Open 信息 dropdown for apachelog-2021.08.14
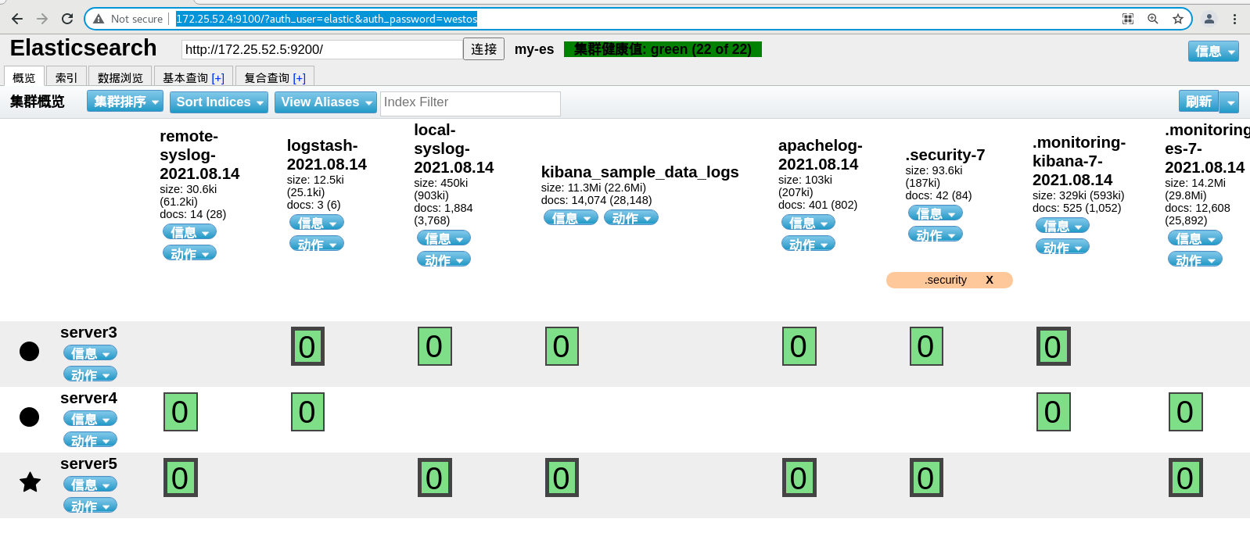This screenshot has width=1250, height=533. pos(808,223)
